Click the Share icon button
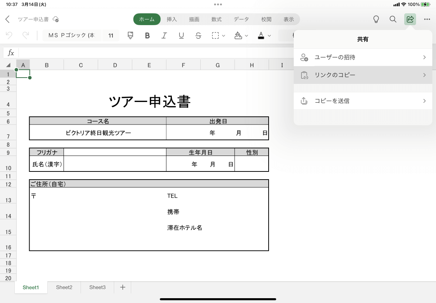This screenshot has height=303, width=436. [x=410, y=19]
